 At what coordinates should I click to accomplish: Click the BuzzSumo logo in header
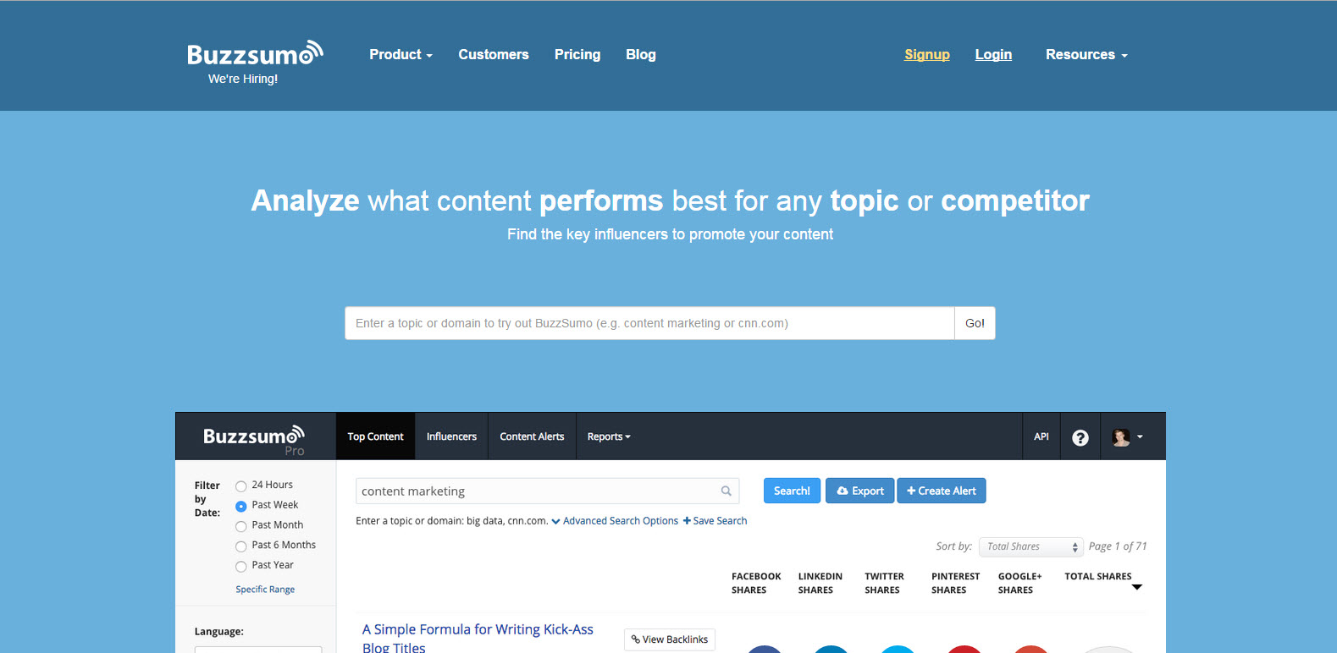click(x=255, y=53)
